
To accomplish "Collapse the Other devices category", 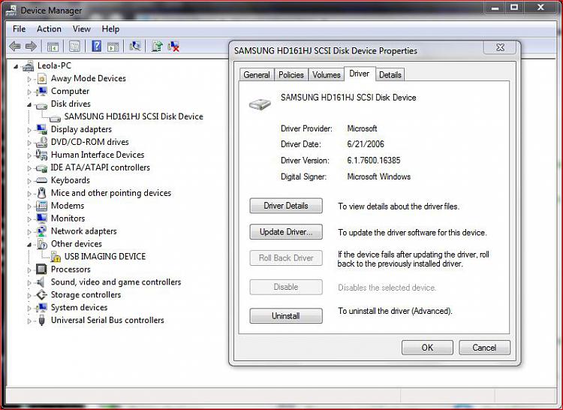I will coord(29,245).
